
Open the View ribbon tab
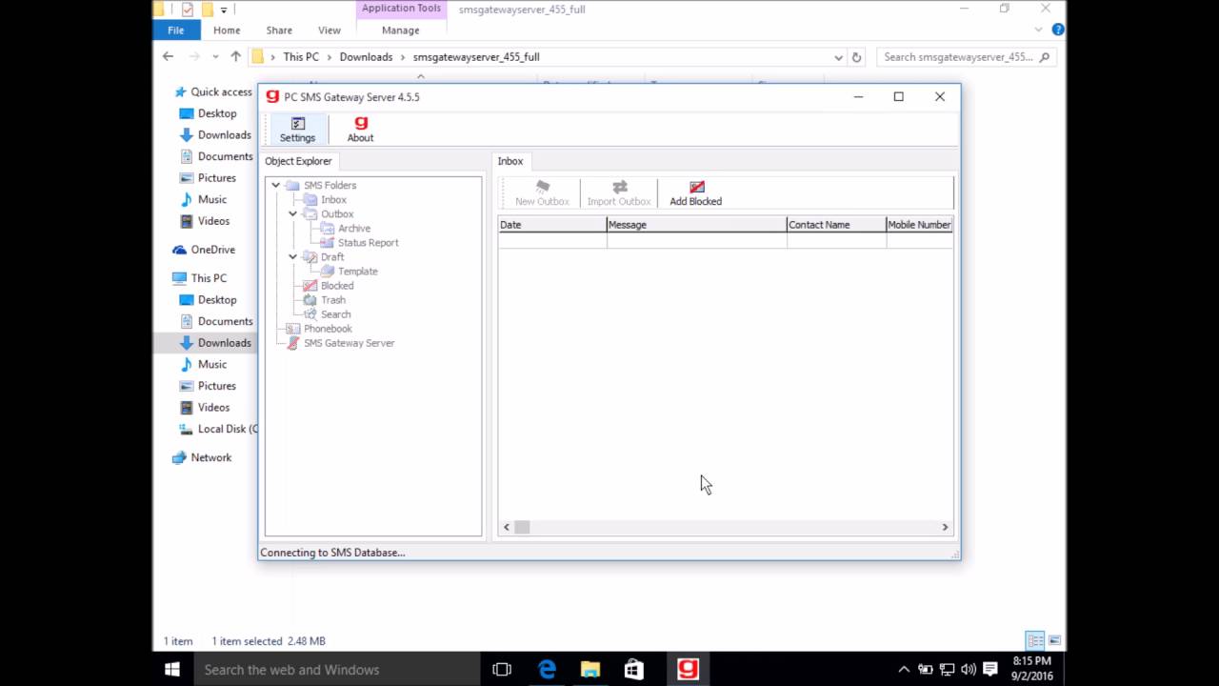pyautogui.click(x=330, y=30)
